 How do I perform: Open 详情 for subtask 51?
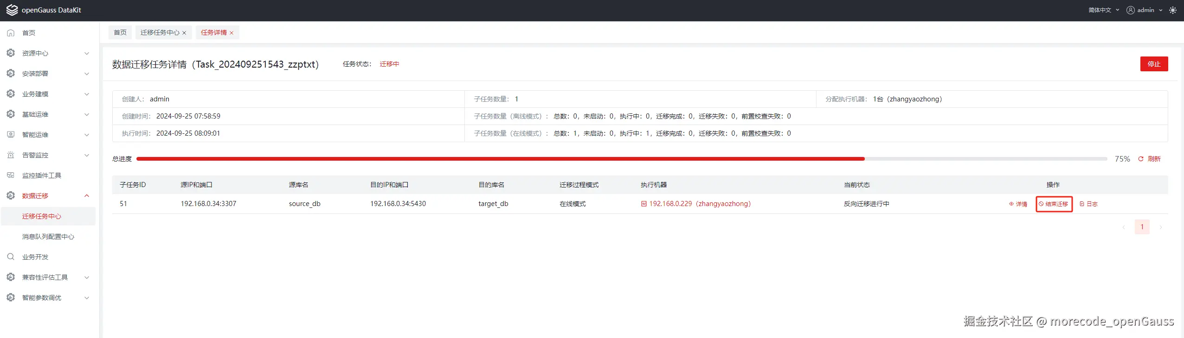pos(1018,204)
